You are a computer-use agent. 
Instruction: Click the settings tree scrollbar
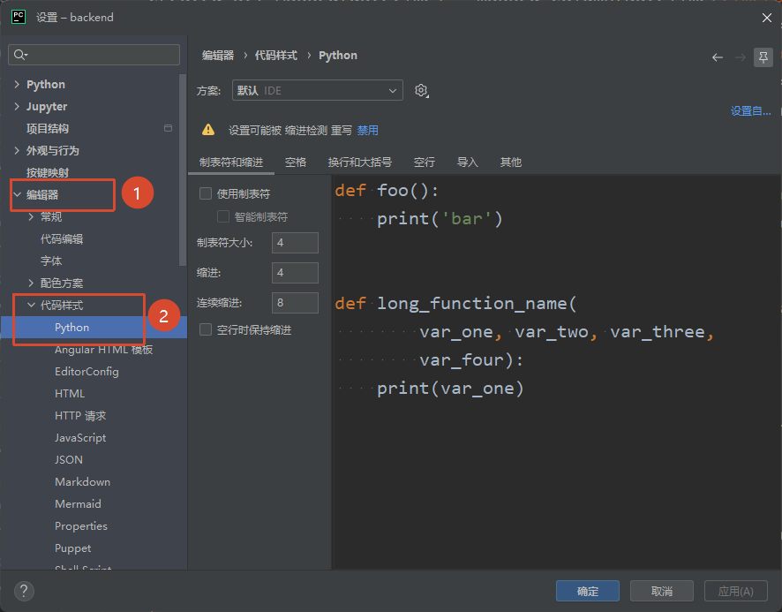tap(183, 170)
